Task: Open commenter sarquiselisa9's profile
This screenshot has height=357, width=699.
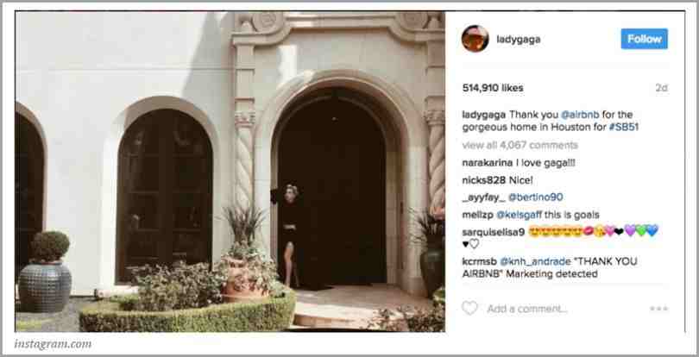Action: pyautogui.click(x=493, y=232)
